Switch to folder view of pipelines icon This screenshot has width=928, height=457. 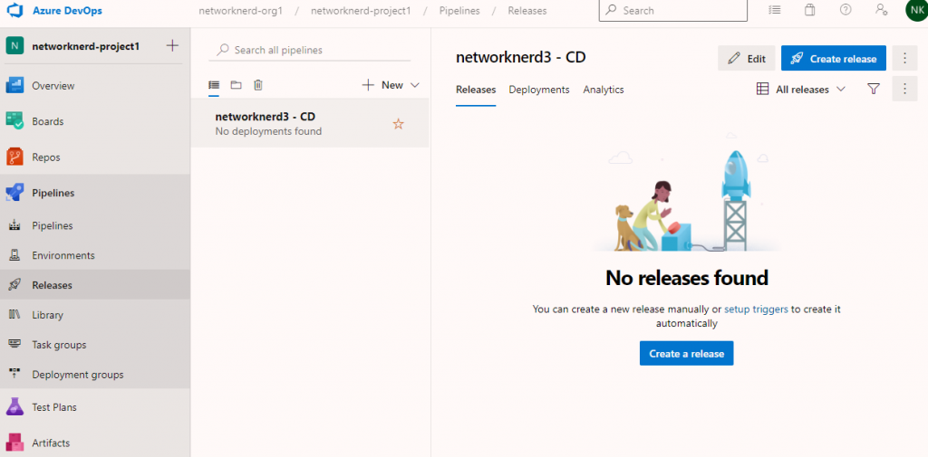(x=237, y=85)
